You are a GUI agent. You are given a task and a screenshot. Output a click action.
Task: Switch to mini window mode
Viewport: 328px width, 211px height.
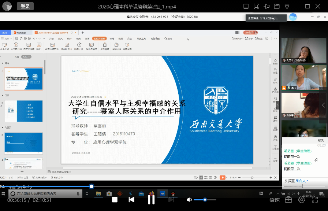[246, 6]
